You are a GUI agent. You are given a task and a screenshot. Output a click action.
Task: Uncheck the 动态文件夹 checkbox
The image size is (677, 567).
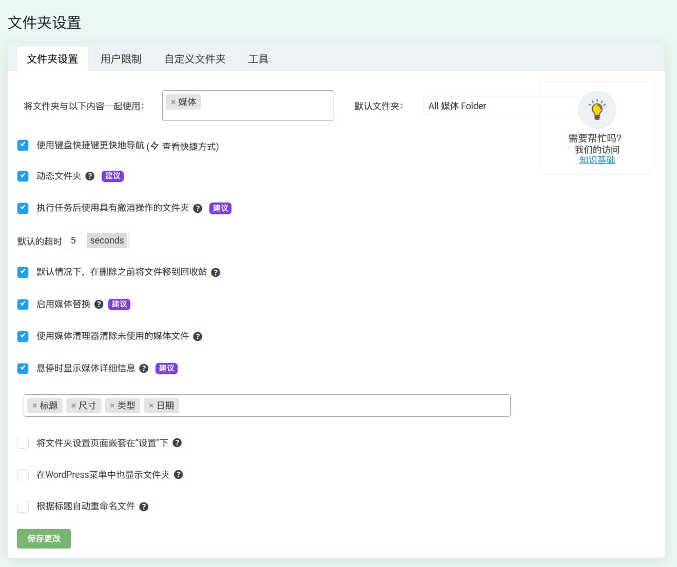pos(23,176)
